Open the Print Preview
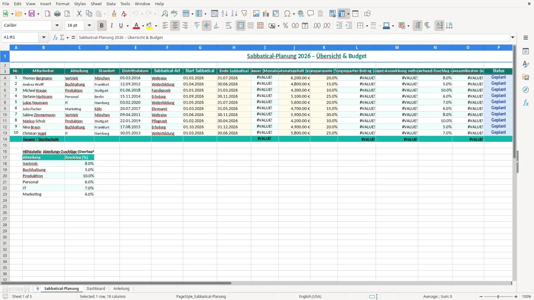The height and width of the screenshot is (300, 534). point(67,14)
